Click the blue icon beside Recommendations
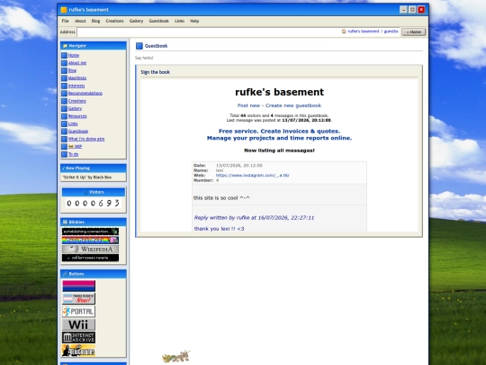Viewport: 486px width, 365px height. pyautogui.click(x=64, y=94)
